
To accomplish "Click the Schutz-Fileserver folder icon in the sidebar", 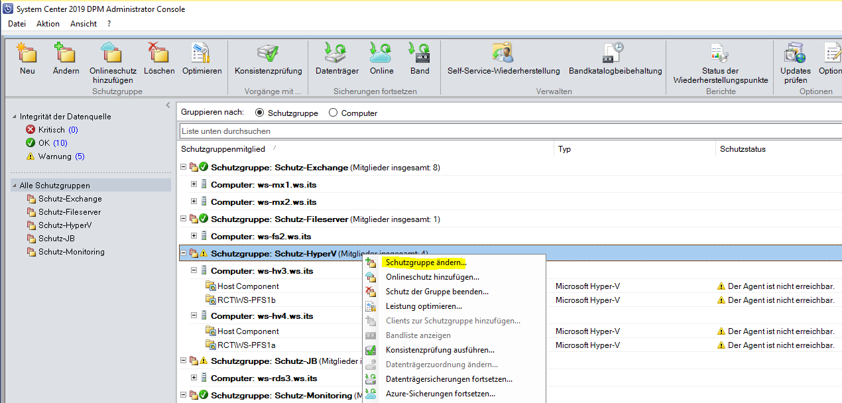I will (x=31, y=212).
